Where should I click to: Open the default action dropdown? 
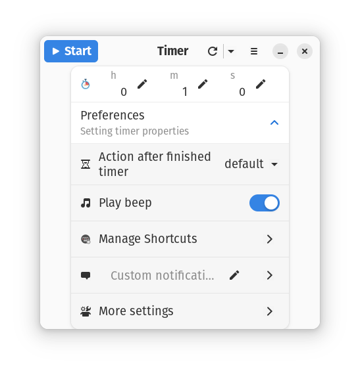[252, 164]
